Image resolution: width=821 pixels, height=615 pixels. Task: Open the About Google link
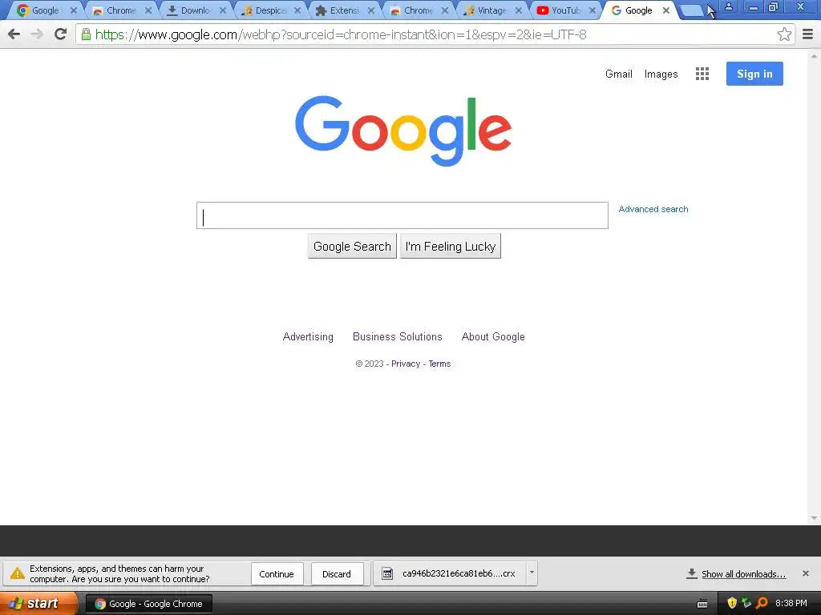tap(493, 337)
